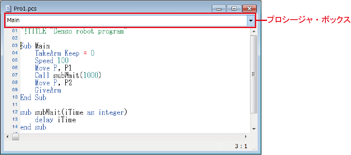The image size is (351, 155).
Task: Click the horizontal scrollbar thumb
Action: (x=15, y=137)
